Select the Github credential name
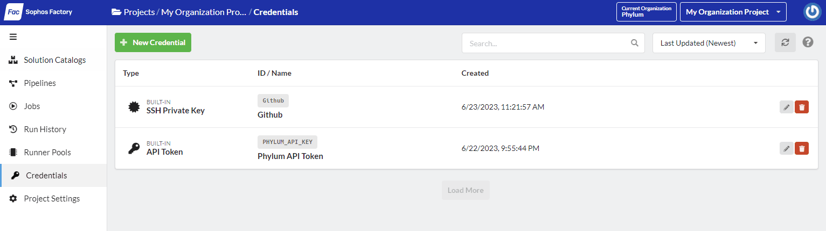The width and height of the screenshot is (826, 231). 270,115
